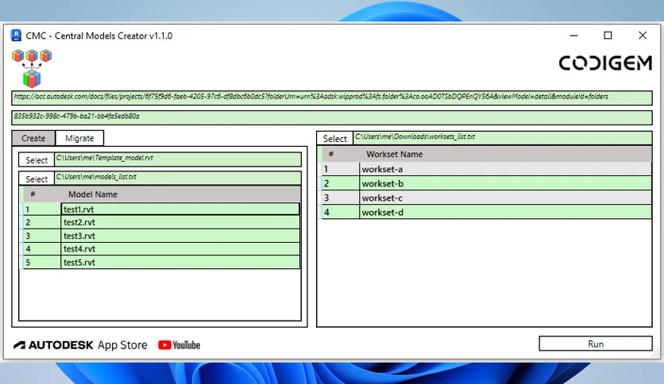
Task: Click row number 3 of workset-c
Action: point(341,198)
